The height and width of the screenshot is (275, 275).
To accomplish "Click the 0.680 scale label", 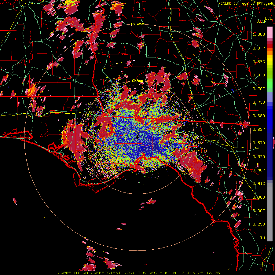I will point(259,116).
